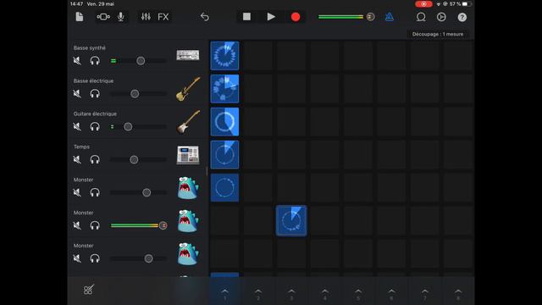Open track controls mixer icon
542x305 pixels.
coord(146,17)
